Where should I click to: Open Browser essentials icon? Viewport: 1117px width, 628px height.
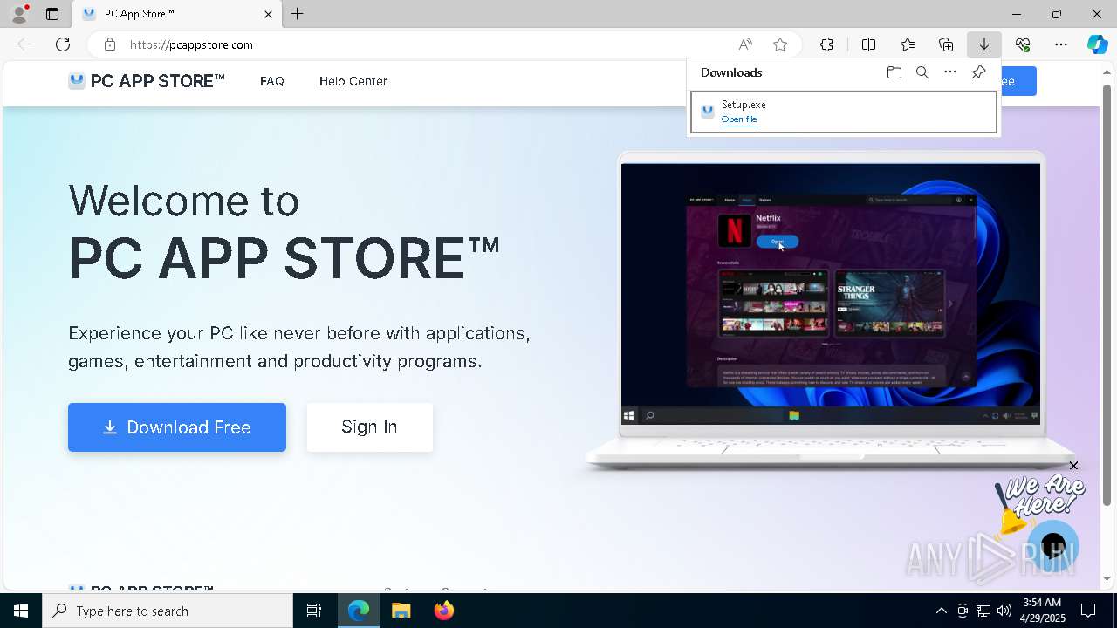point(1023,44)
